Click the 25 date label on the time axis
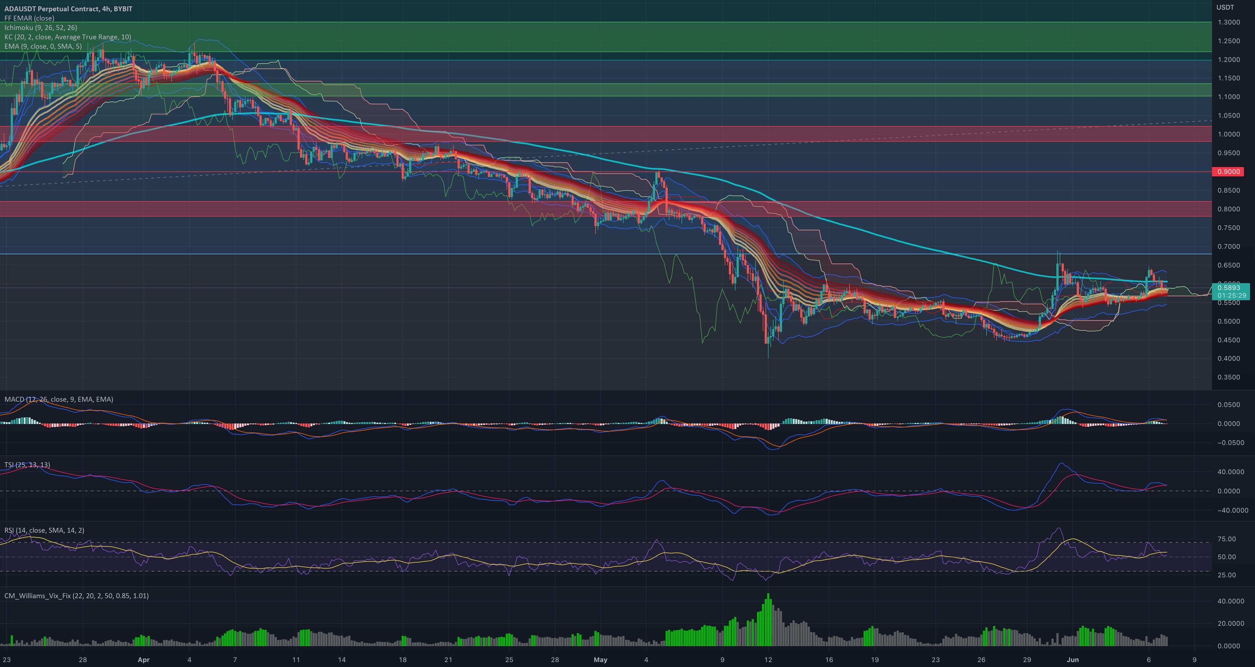The height and width of the screenshot is (667, 1255). (x=509, y=660)
